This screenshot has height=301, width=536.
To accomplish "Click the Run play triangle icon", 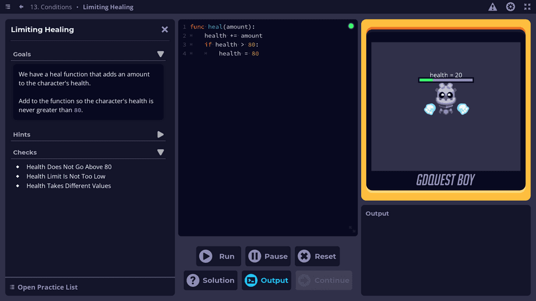I will click(x=206, y=256).
